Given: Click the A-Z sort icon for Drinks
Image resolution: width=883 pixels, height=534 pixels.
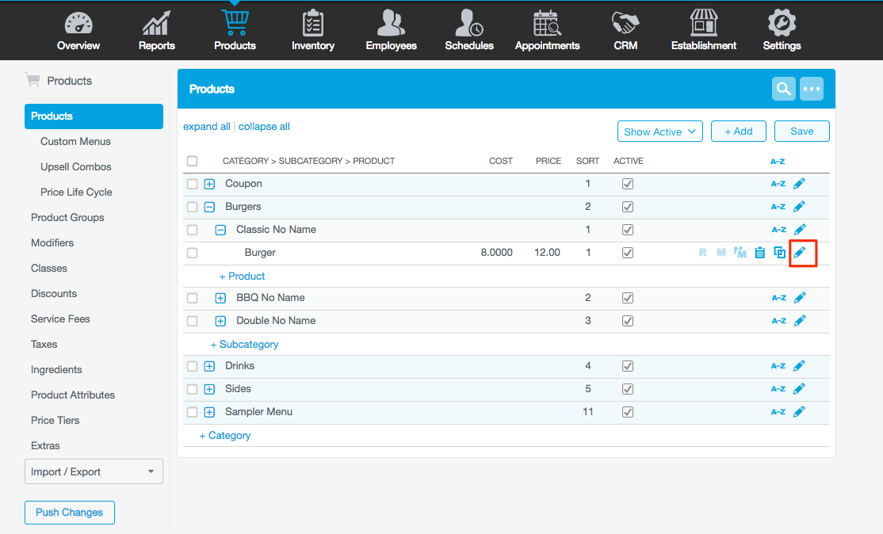Looking at the screenshot, I should [778, 366].
